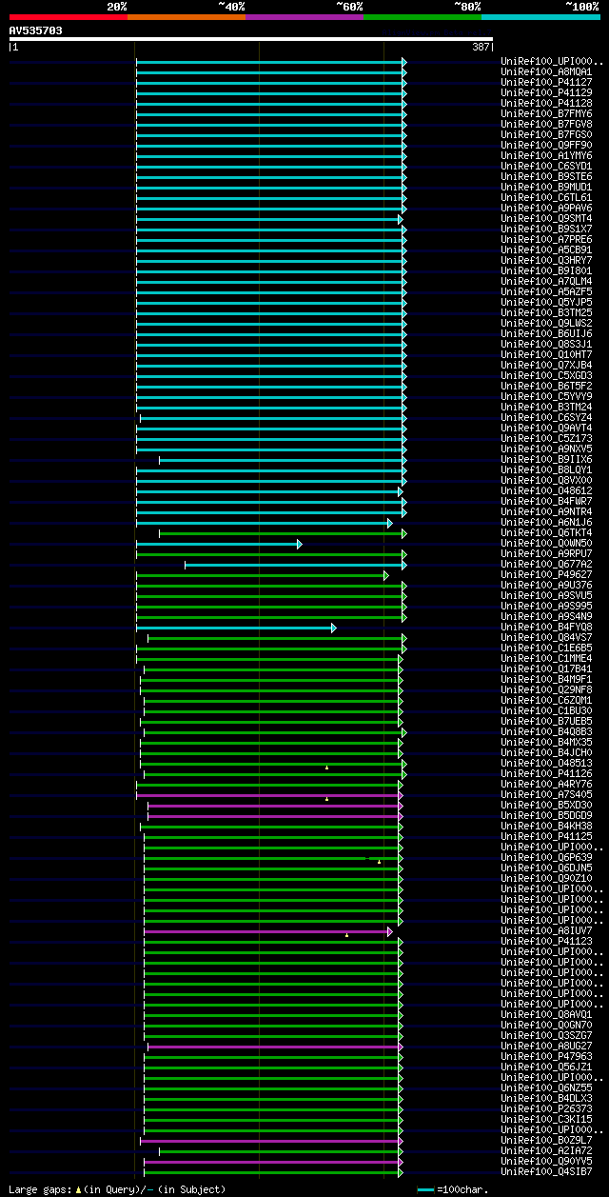Select the label UniRef100_P49627
This screenshot has width=609, height=1197.
[x=546, y=575]
